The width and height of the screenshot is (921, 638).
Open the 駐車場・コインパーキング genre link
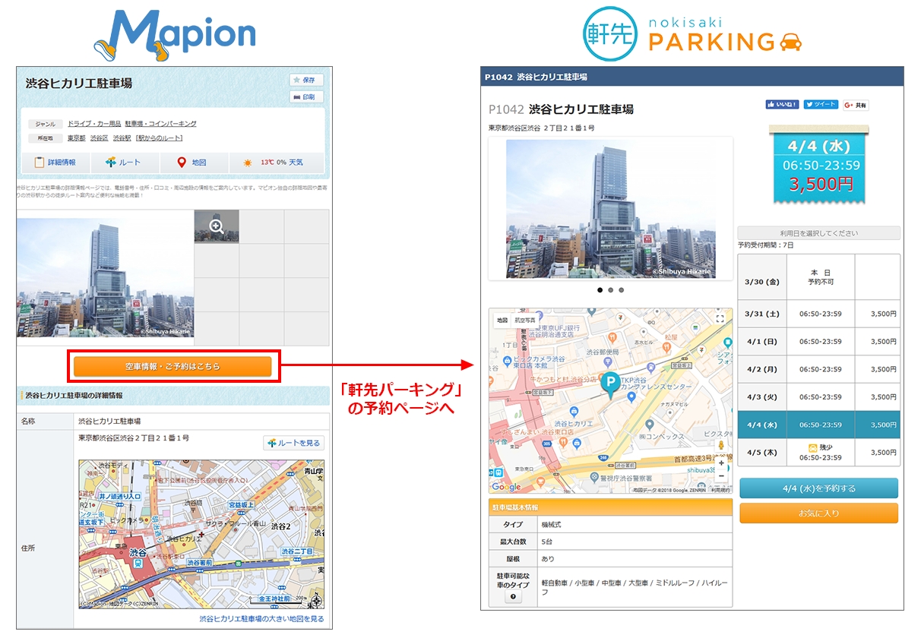coord(161,123)
